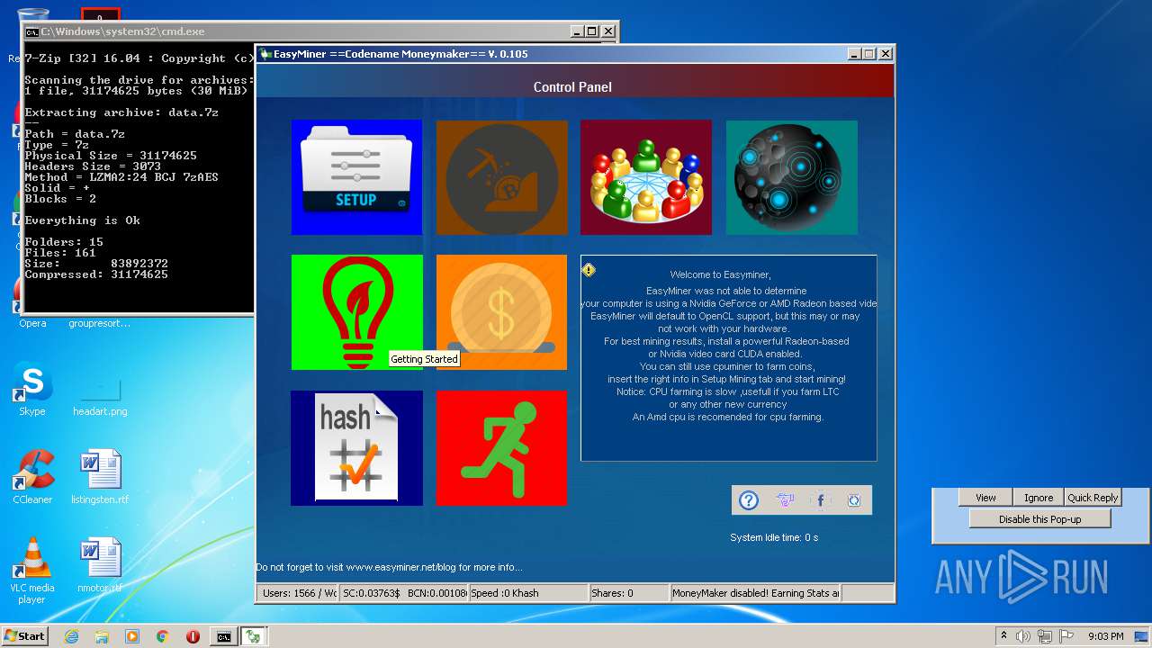
Task: Switch to cmd window via taskbar
Action: [x=223, y=636]
